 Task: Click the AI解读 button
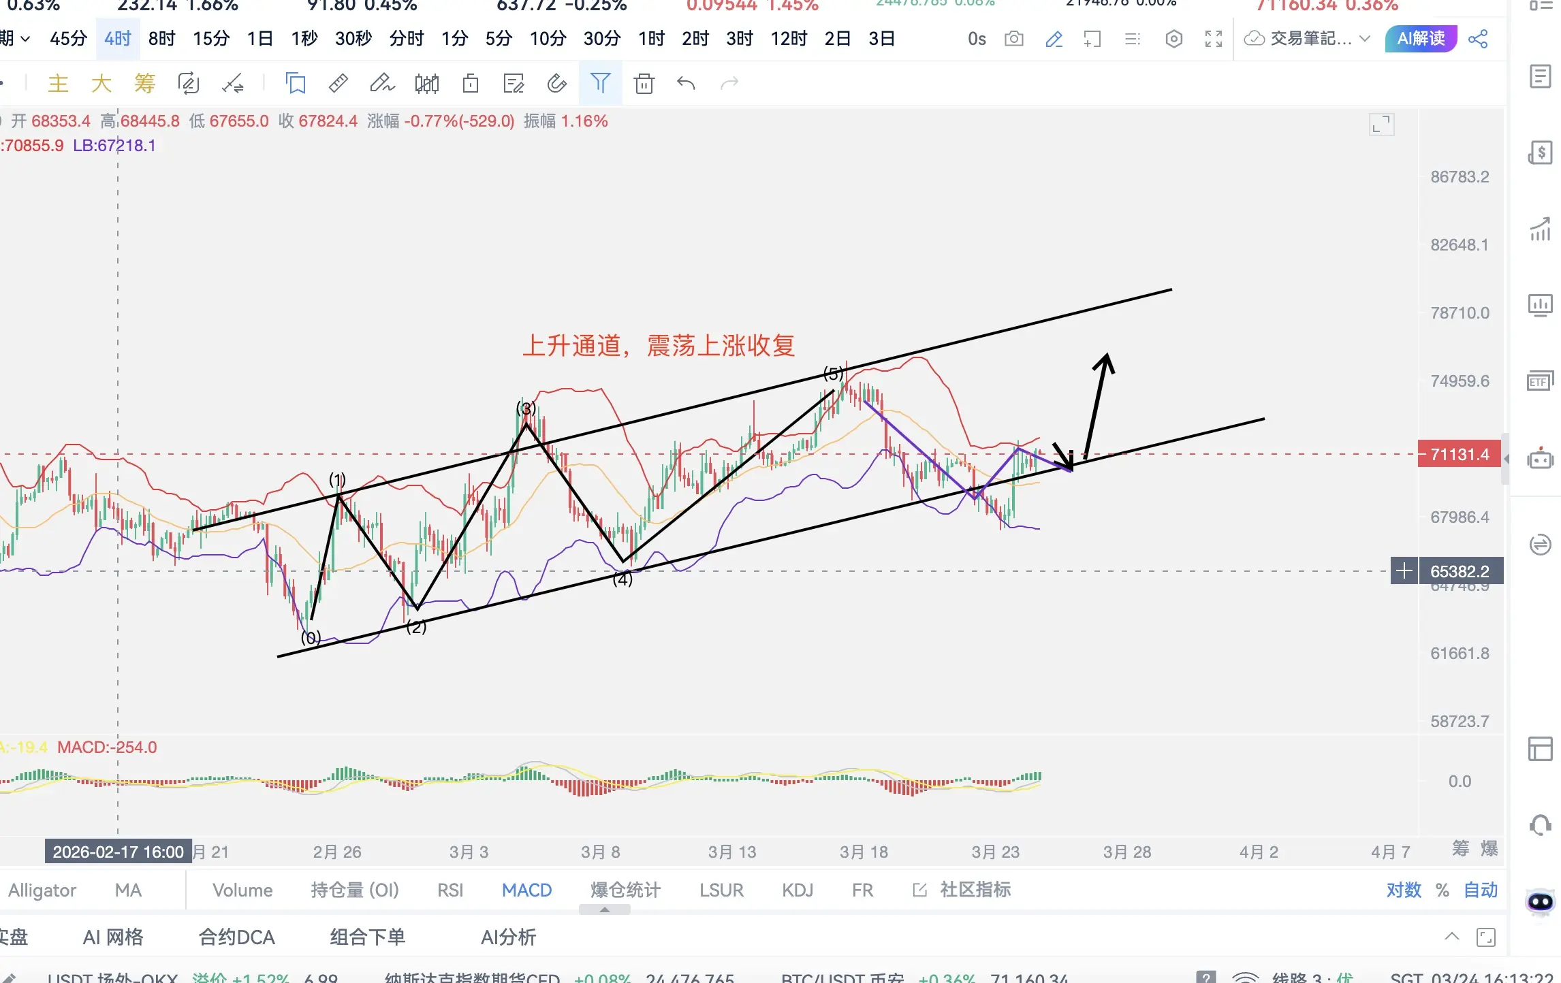pos(1421,39)
